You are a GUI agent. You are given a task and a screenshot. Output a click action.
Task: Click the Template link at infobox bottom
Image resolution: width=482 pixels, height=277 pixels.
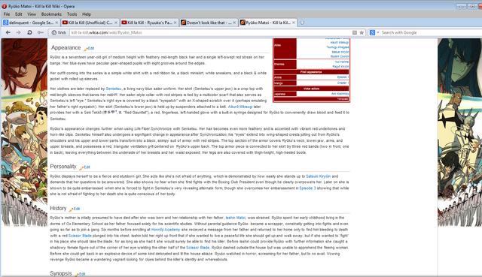[343, 99]
